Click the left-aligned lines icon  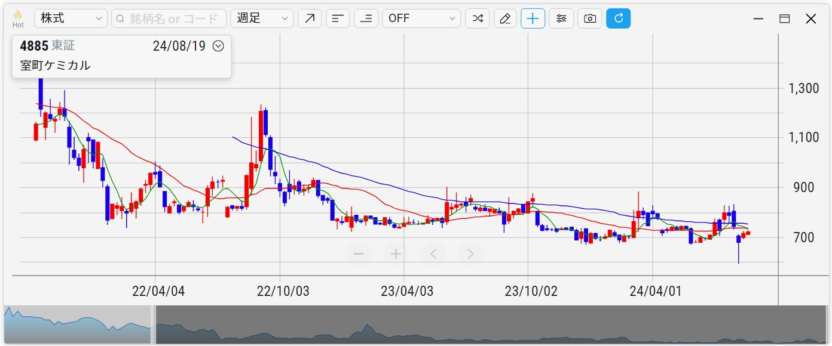[338, 18]
